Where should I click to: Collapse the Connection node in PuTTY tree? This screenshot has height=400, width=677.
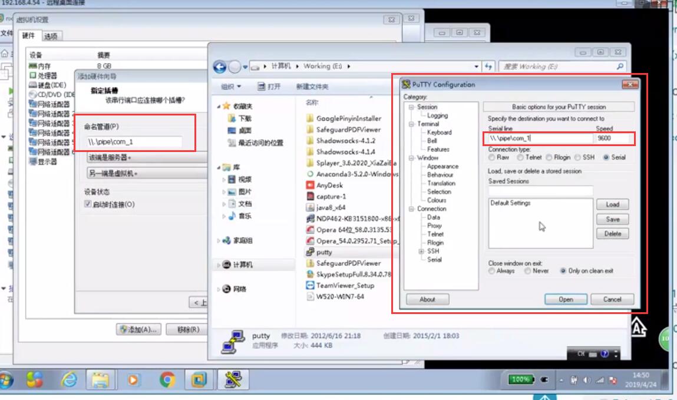(x=411, y=209)
